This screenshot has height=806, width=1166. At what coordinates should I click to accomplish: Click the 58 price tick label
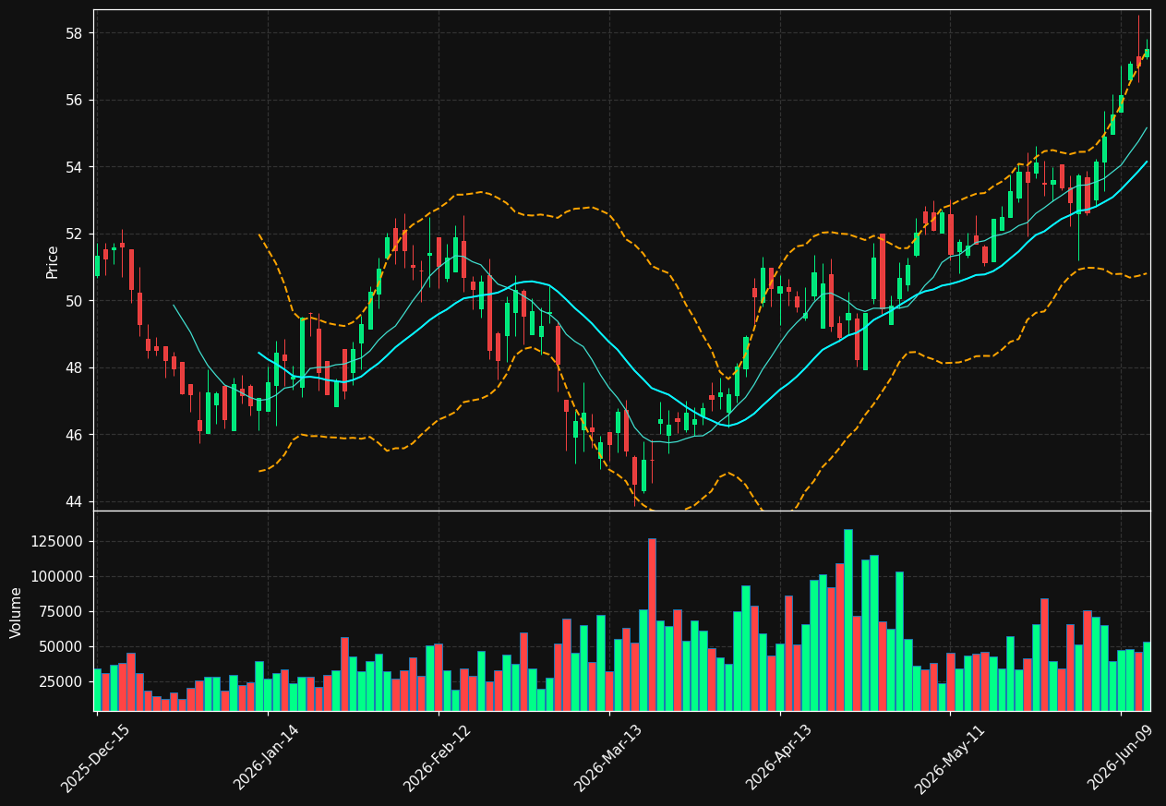pos(73,33)
